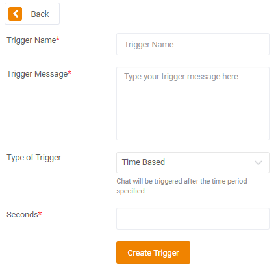Click the orange back arrow icon
This screenshot has height=270, width=276.
15,14
